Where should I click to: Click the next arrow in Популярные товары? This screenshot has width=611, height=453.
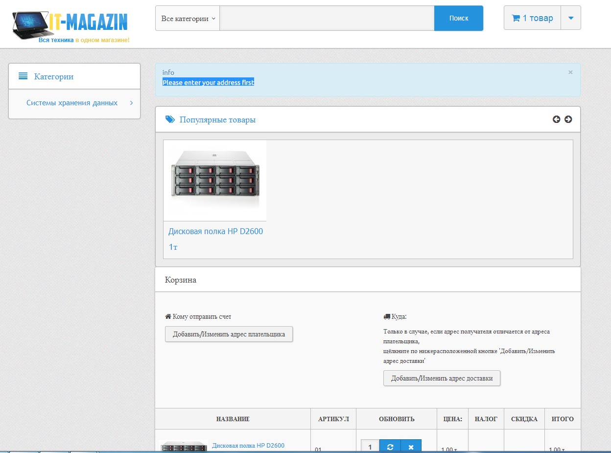point(568,119)
